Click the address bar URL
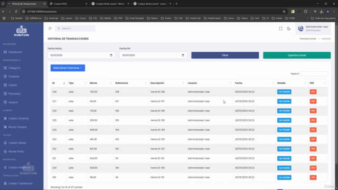The width and height of the screenshot is (338, 190). click(x=42, y=12)
